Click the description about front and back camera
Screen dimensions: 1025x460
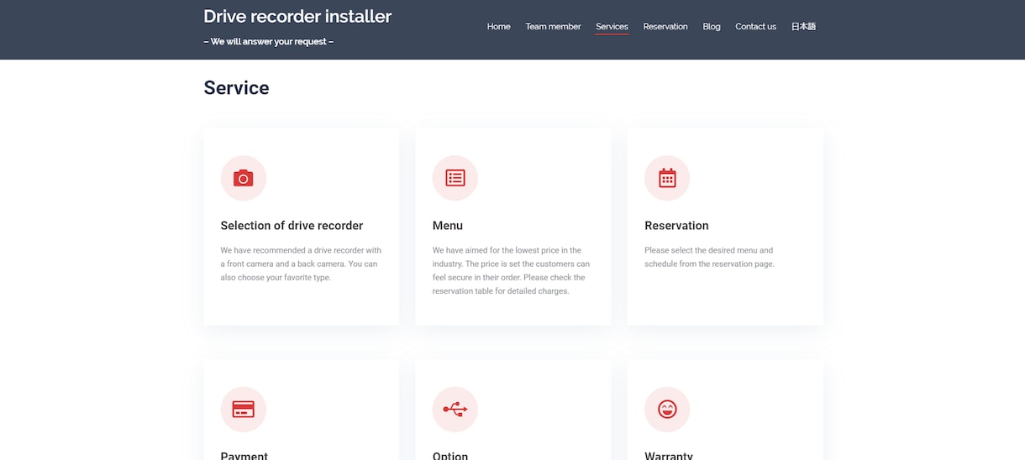301,264
